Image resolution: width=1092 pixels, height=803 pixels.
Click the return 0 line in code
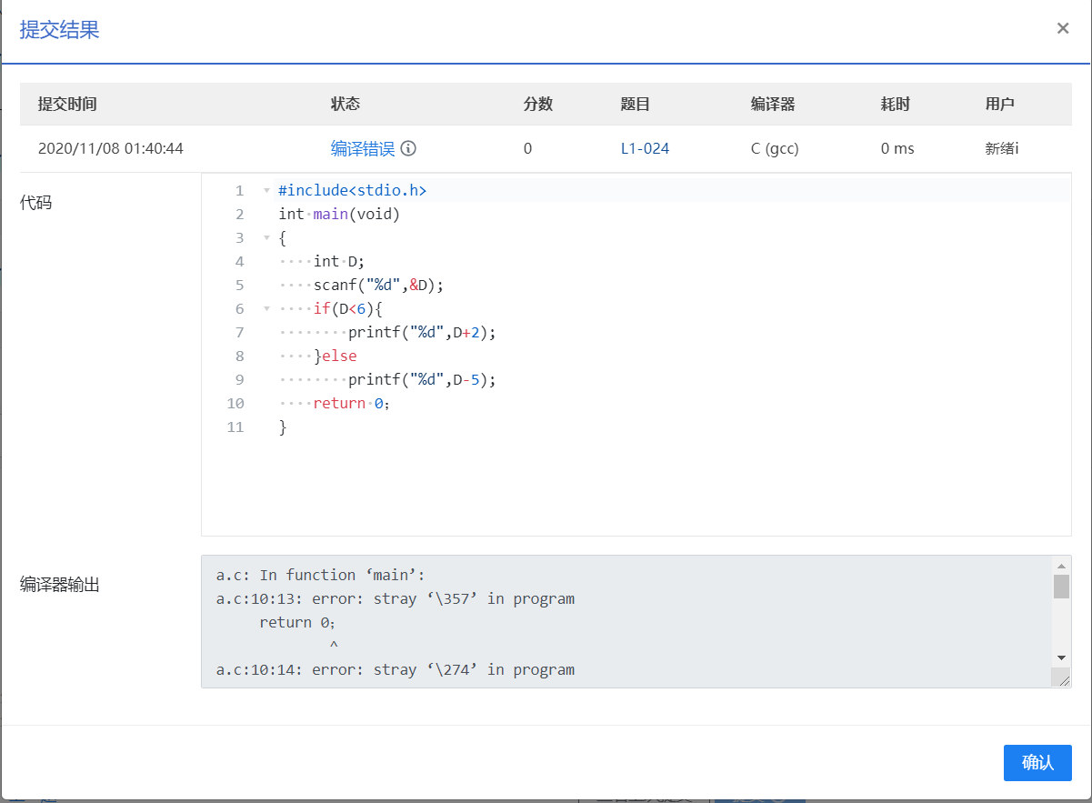coord(351,404)
